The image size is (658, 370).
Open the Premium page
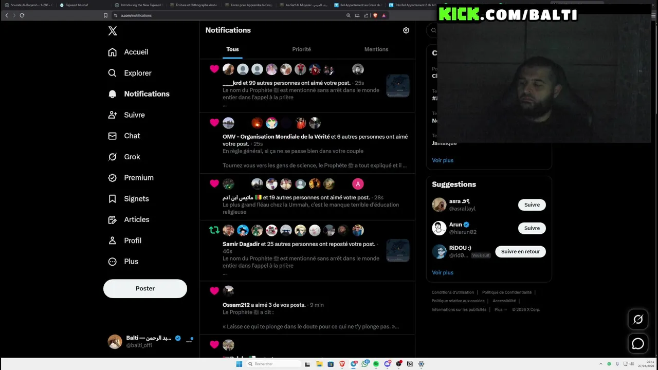coord(131,178)
